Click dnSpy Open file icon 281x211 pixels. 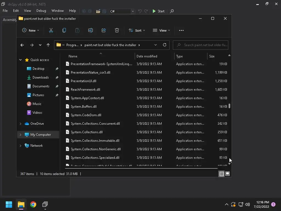[98, 11]
